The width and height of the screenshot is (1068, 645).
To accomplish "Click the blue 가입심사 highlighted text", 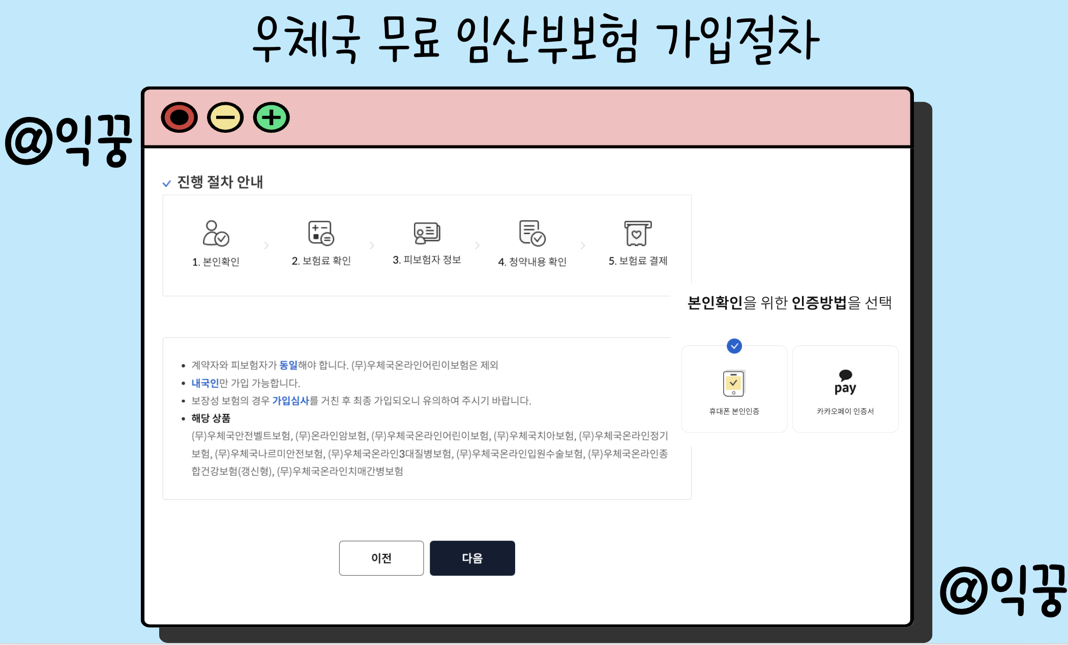I will (290, 401).
